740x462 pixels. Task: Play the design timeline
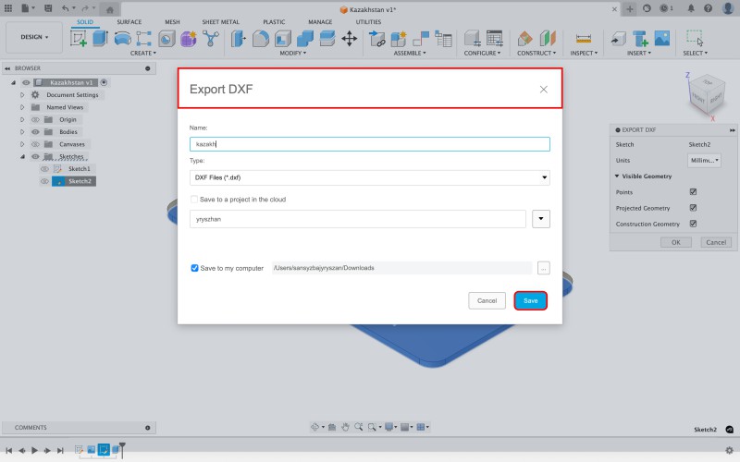click(x=34, y=450)
